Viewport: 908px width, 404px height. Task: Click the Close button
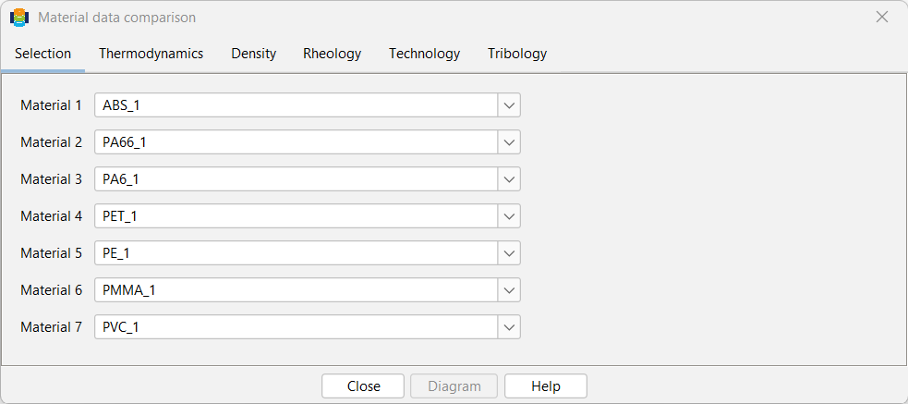(363, 386)
